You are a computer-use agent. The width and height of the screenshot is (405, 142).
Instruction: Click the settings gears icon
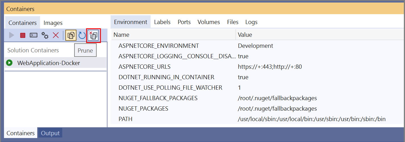pos(45,35)
